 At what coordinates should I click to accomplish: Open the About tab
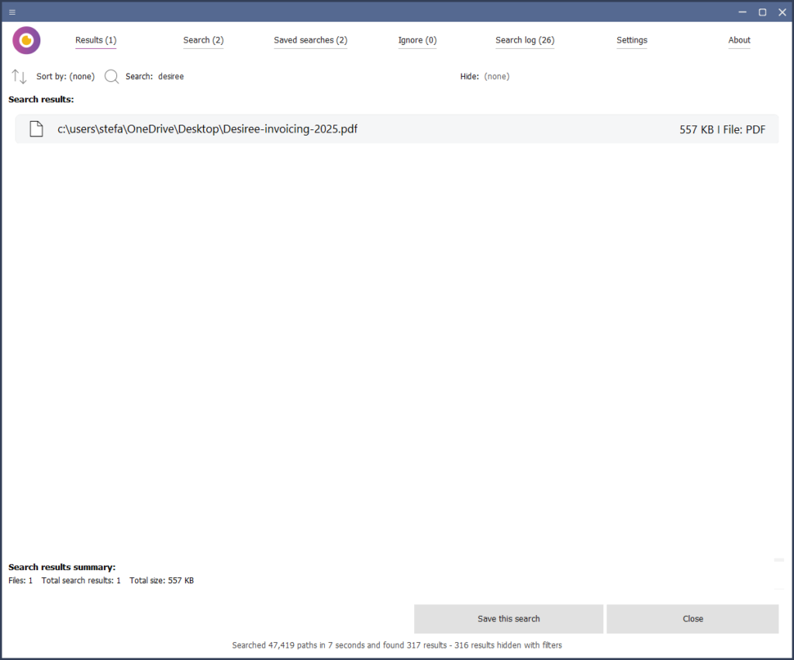tap(739, 40)
